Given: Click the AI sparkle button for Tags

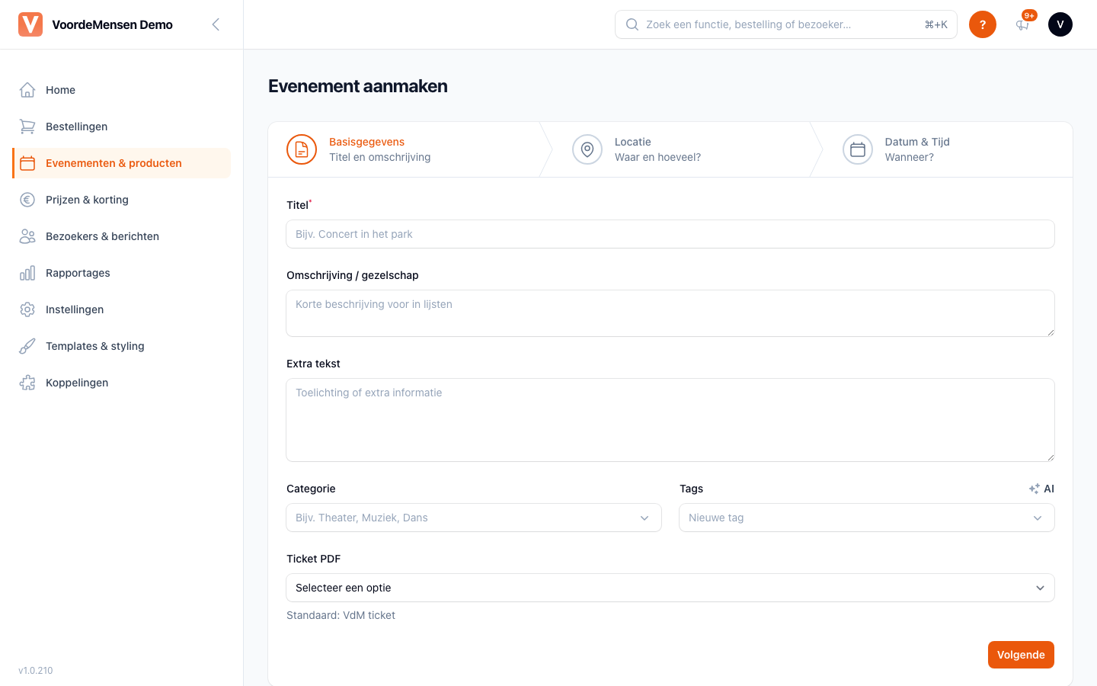Looking at the screenshot, I should (x=1041, y=489).
